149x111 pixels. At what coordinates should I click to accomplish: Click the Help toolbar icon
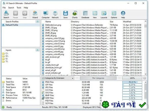point(123,15)
